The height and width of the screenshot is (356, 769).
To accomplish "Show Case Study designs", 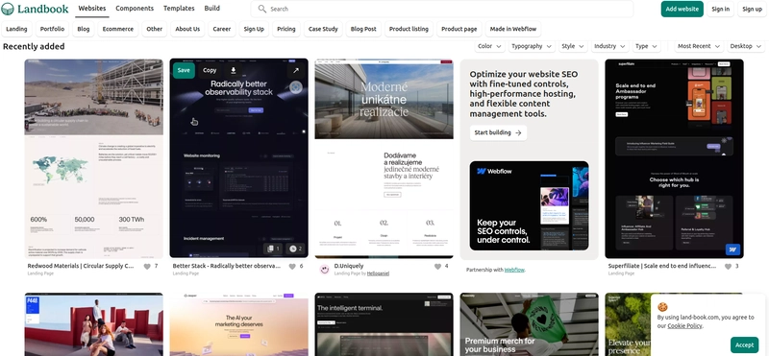I will (x=323, y=29).
